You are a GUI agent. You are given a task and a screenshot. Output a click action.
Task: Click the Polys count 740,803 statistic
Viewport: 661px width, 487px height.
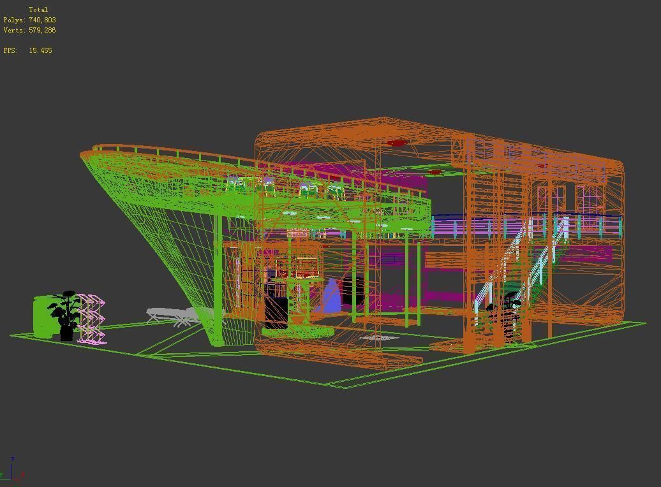point(29,20)
